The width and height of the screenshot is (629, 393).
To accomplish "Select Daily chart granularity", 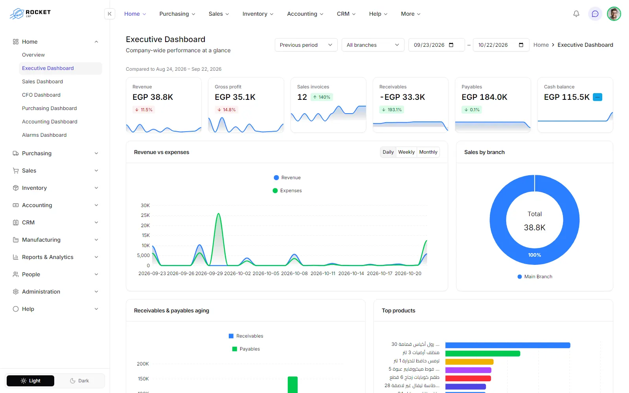I will pyautogui.click(x=388, y=152).
